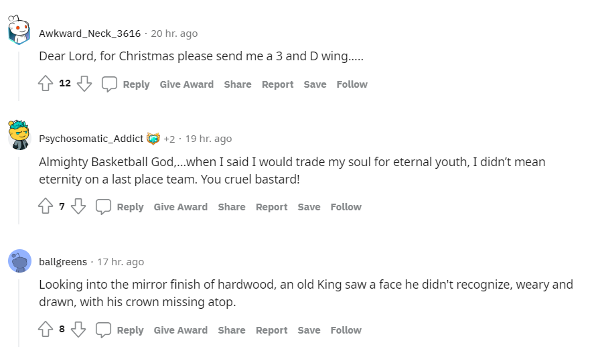Open ballgreens' avatar image
The width and height of the screenshot is (594, 353).
(19, 261)
